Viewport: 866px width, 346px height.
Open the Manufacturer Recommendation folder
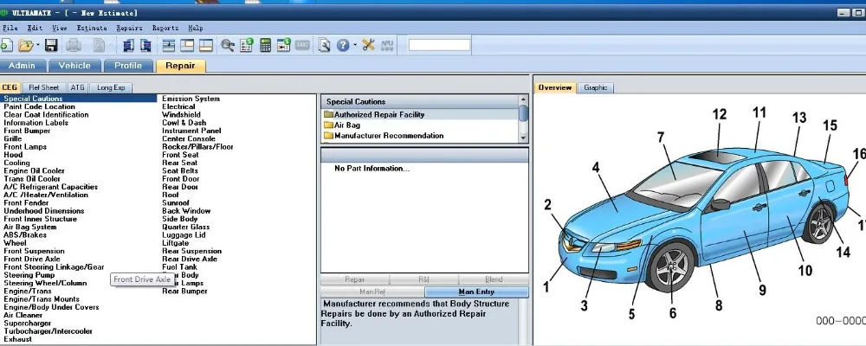click(x=384, y=136)
